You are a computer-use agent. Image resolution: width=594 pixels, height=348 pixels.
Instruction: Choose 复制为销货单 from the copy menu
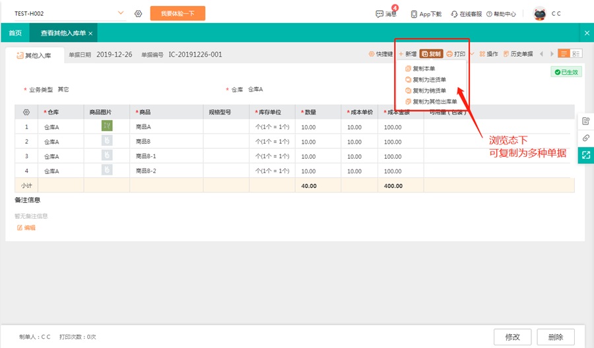[426, 90]
